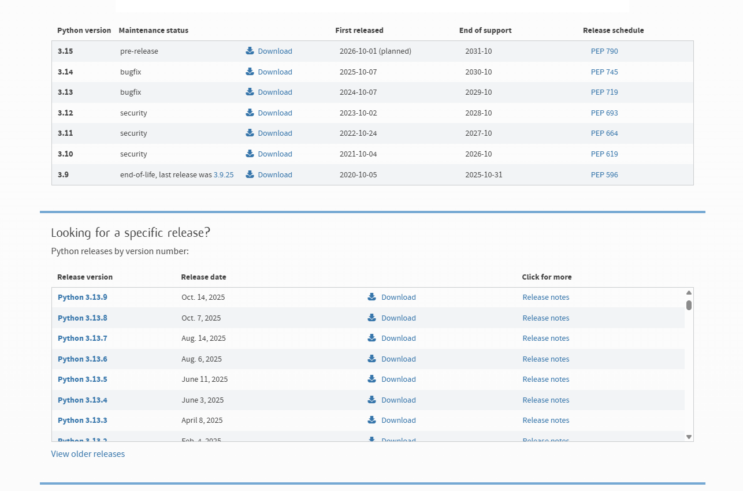Viewport: 743px width, 491px height.
Task: Click the "Maintenance status" column header
Action: (x=154, y=31)
